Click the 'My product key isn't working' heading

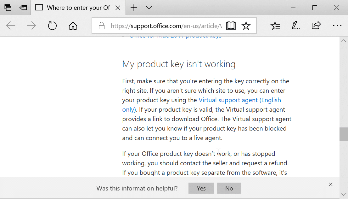[179, 64]
